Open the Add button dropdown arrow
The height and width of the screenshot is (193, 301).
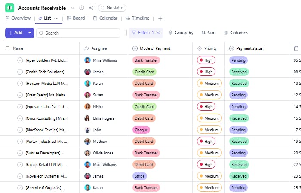coord(30,33)
